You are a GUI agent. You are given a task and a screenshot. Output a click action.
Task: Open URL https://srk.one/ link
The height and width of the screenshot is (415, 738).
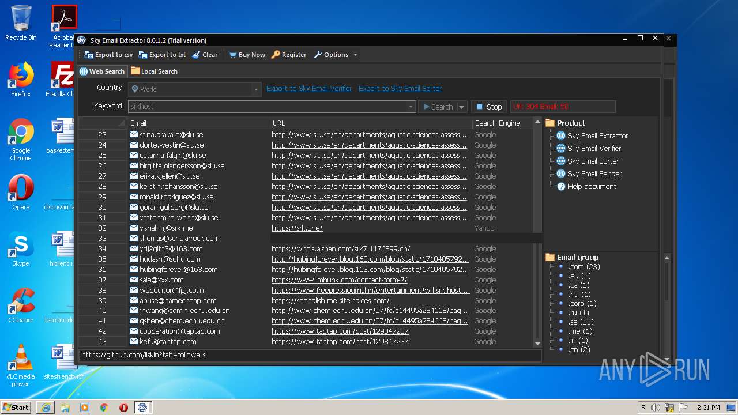[x=297, y=228]
